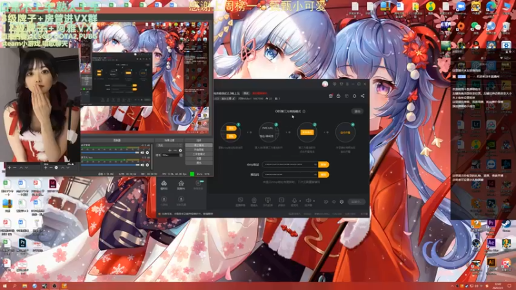516x290 pixels.
Task: Open the QQ Music desktop shortcut
Action: (430, 6)
